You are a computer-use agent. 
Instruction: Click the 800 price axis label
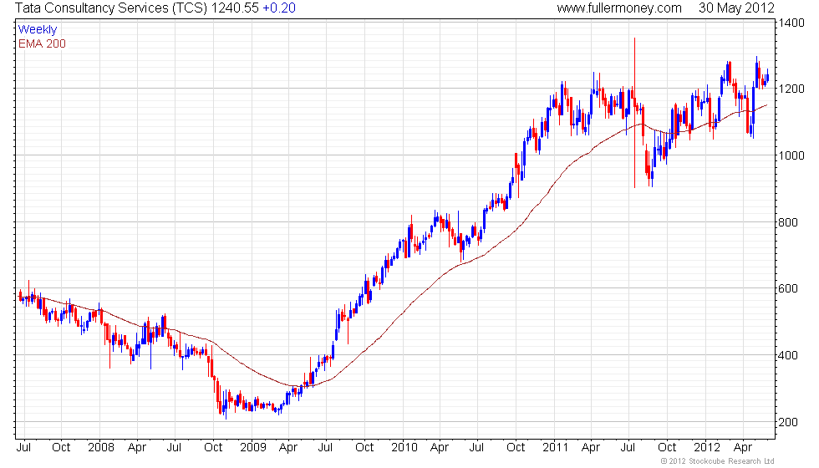point(788,222)
